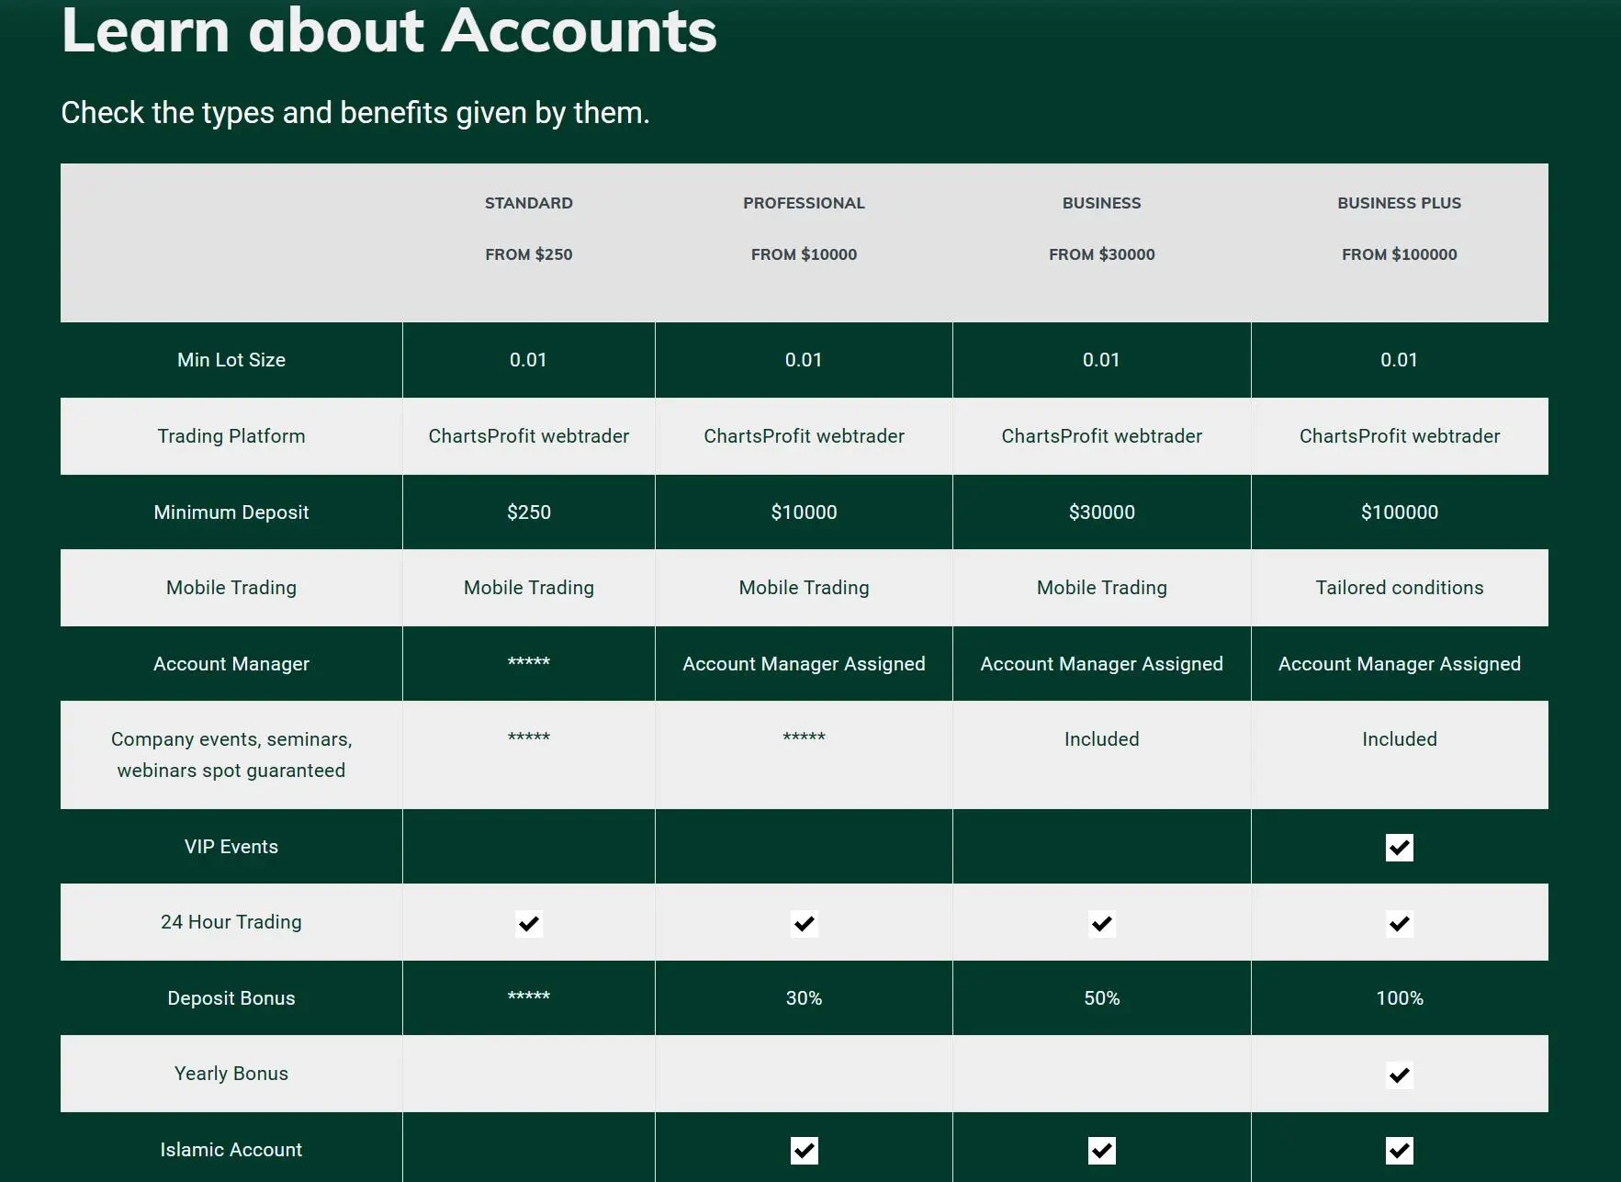Select the PROFESSIONAL account column header
This screenshot has height=1182, width=1621.
(804, 203)
